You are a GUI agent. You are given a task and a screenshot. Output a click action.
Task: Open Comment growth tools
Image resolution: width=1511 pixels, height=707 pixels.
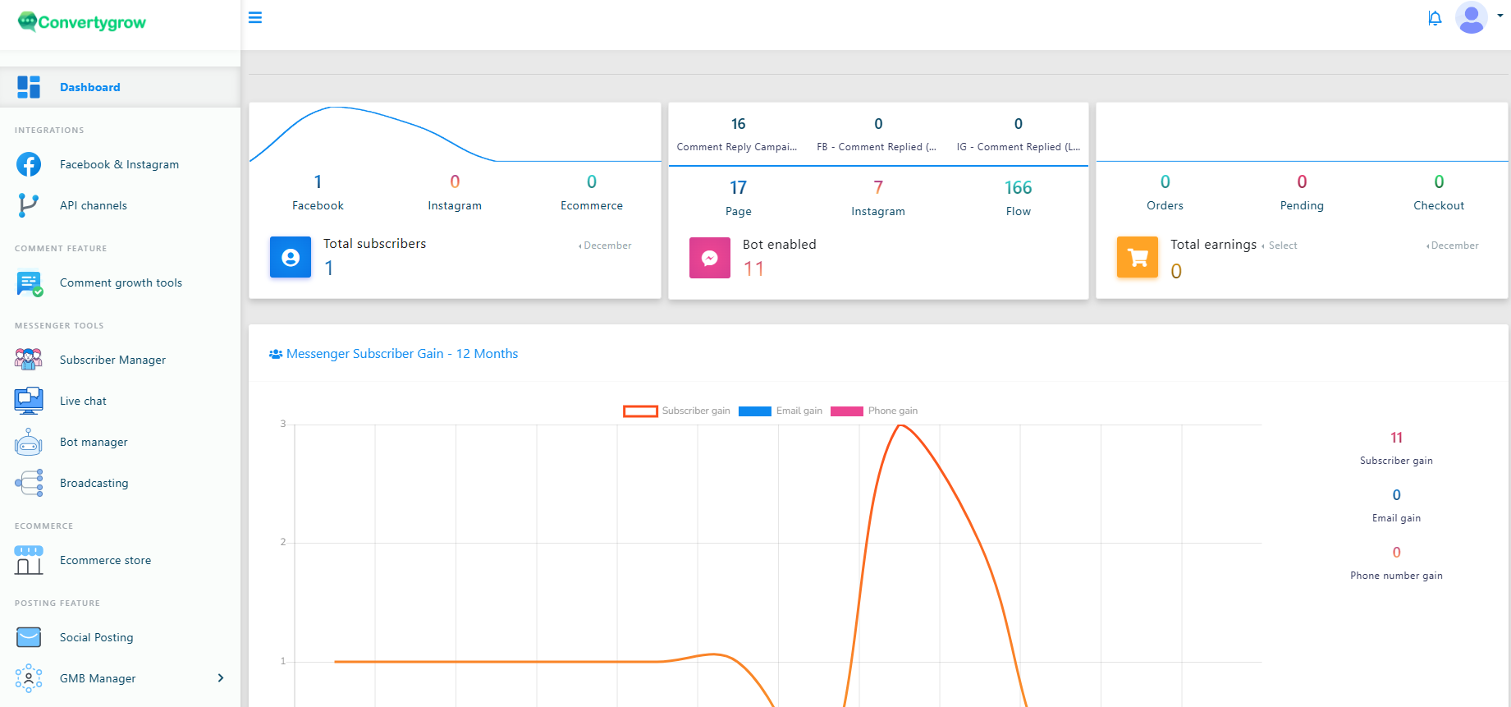click(121, 282)
